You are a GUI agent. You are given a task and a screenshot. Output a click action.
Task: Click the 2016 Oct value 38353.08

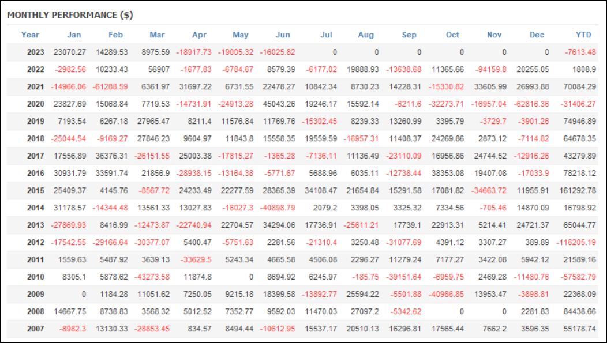[448, 174]
